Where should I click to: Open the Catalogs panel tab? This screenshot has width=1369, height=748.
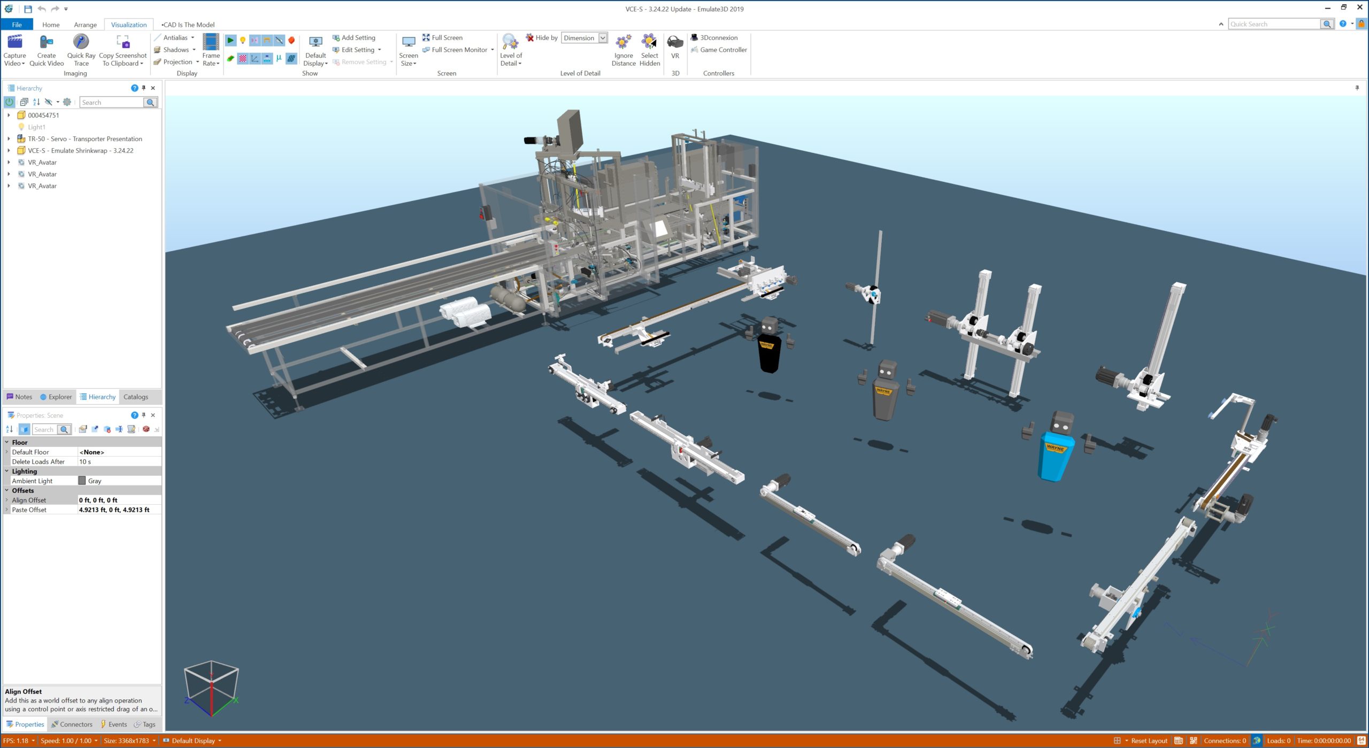(135, 397)
